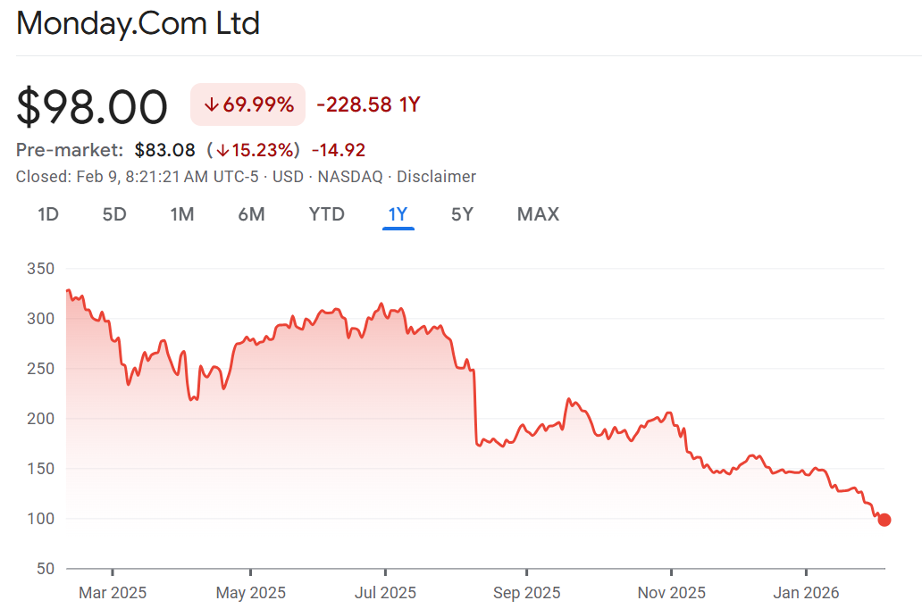Click the 69.99% down-arrow badge
This screenshot has height=609, width=922.
click(x=248, y=104)
